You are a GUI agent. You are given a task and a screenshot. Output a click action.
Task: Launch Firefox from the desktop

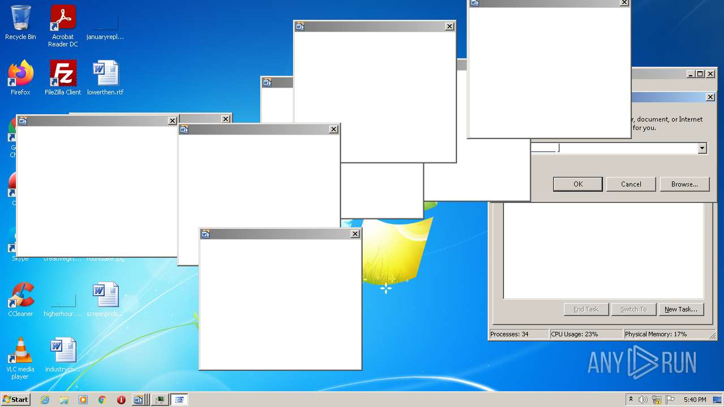pyautogui.click(x=20, y=78)
